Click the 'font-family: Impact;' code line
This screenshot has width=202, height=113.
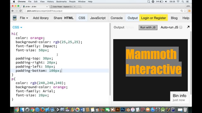37,46
